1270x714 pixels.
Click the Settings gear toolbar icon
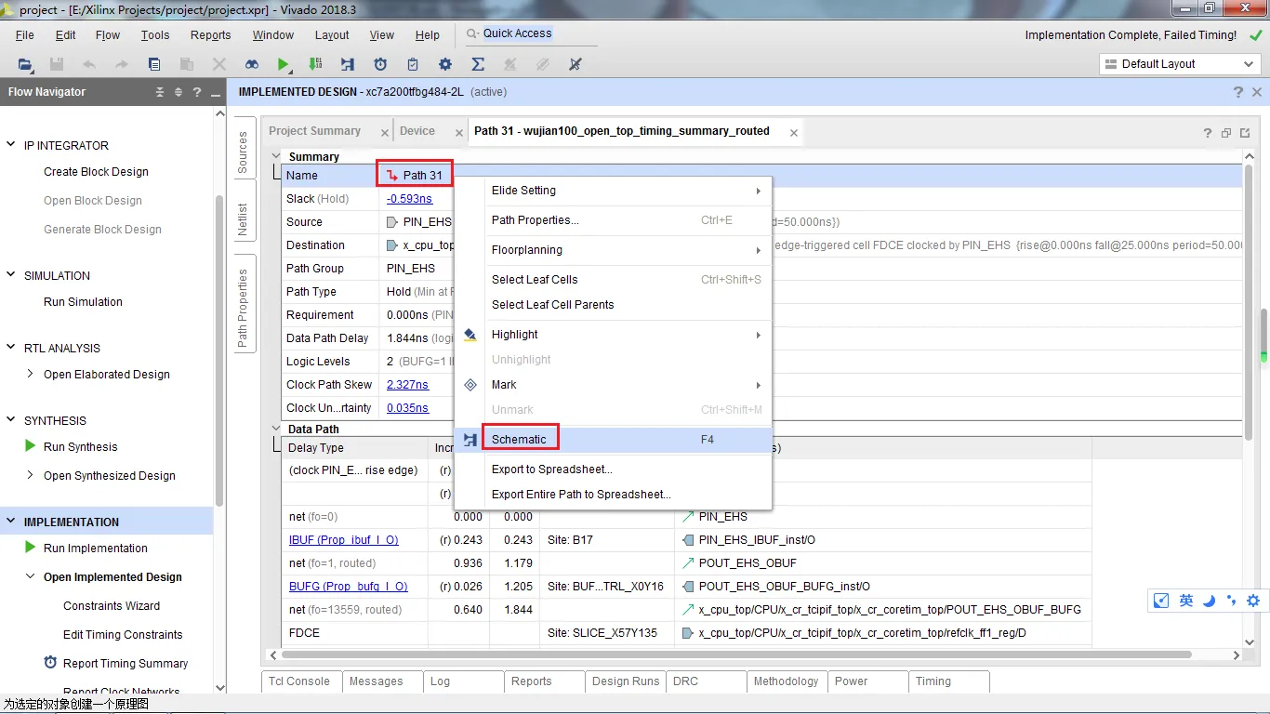pyautogui.click(x=445, y=64)
